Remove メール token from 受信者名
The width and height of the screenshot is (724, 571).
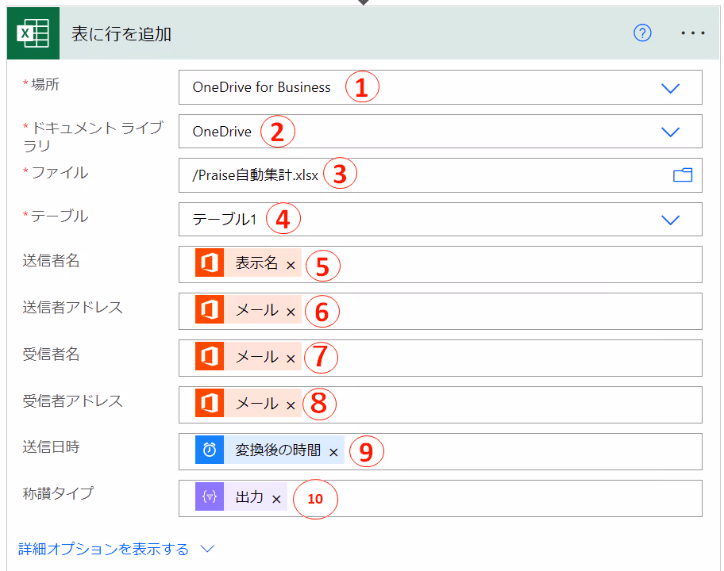point(291,358)
